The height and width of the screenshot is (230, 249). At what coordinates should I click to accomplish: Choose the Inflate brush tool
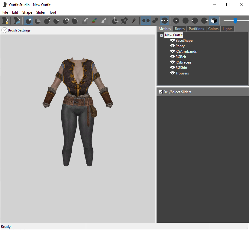coord(47,21)
